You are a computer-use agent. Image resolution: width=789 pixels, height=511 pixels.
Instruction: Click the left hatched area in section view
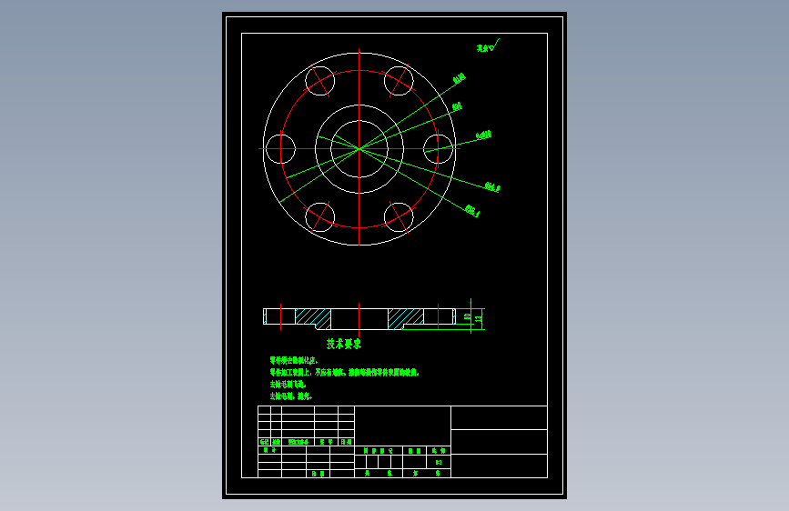point(313,319)
